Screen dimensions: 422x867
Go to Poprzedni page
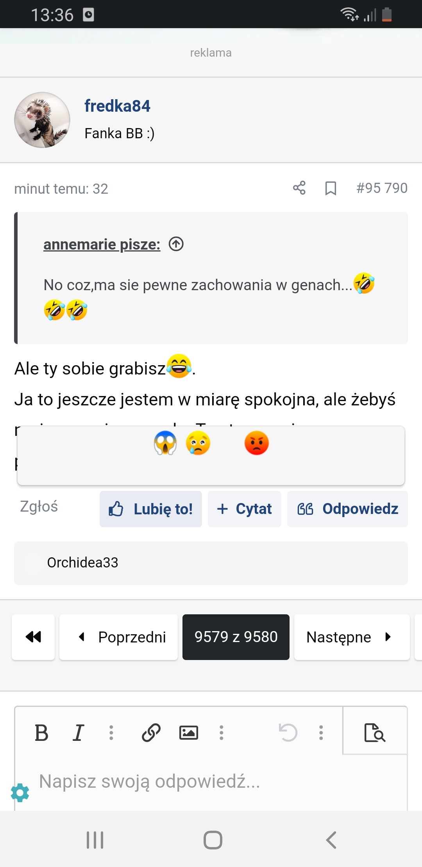(x=118, y=637)
